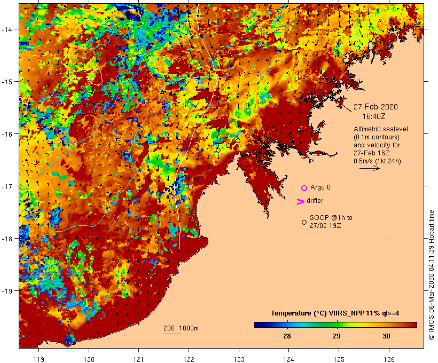Click the 'drifter' legend label
Image resolution: width=438 pixels, height=363 pixels.
tap(315, 201)
